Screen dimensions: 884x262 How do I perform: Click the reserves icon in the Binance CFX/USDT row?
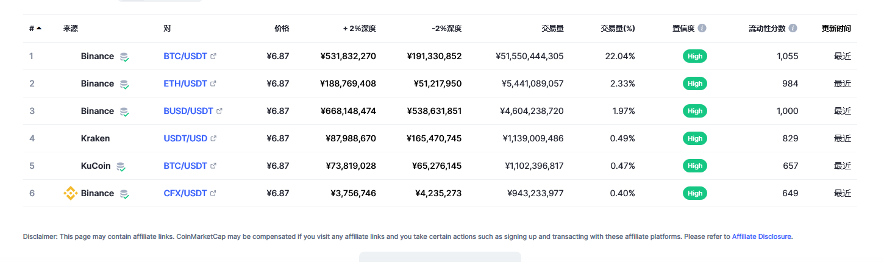click(x=124, y=194)
